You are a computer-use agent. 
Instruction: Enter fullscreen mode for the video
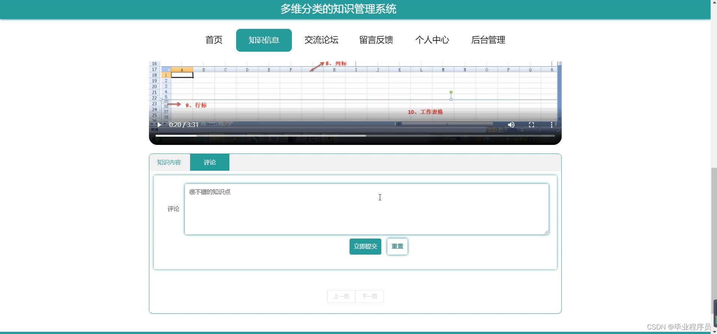coord(531,125)
